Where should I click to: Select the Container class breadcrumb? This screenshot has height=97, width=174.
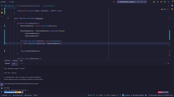15,61
